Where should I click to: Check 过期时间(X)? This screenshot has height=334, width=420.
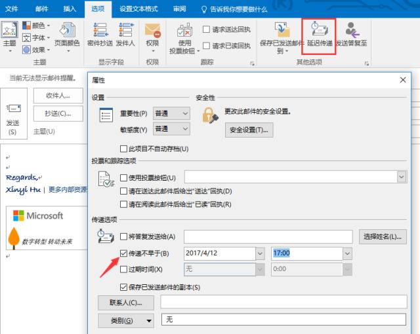pos(123,269)
